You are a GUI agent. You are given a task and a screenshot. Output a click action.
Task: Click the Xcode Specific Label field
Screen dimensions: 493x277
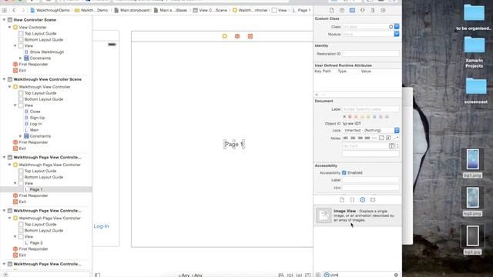pos(371,109)
